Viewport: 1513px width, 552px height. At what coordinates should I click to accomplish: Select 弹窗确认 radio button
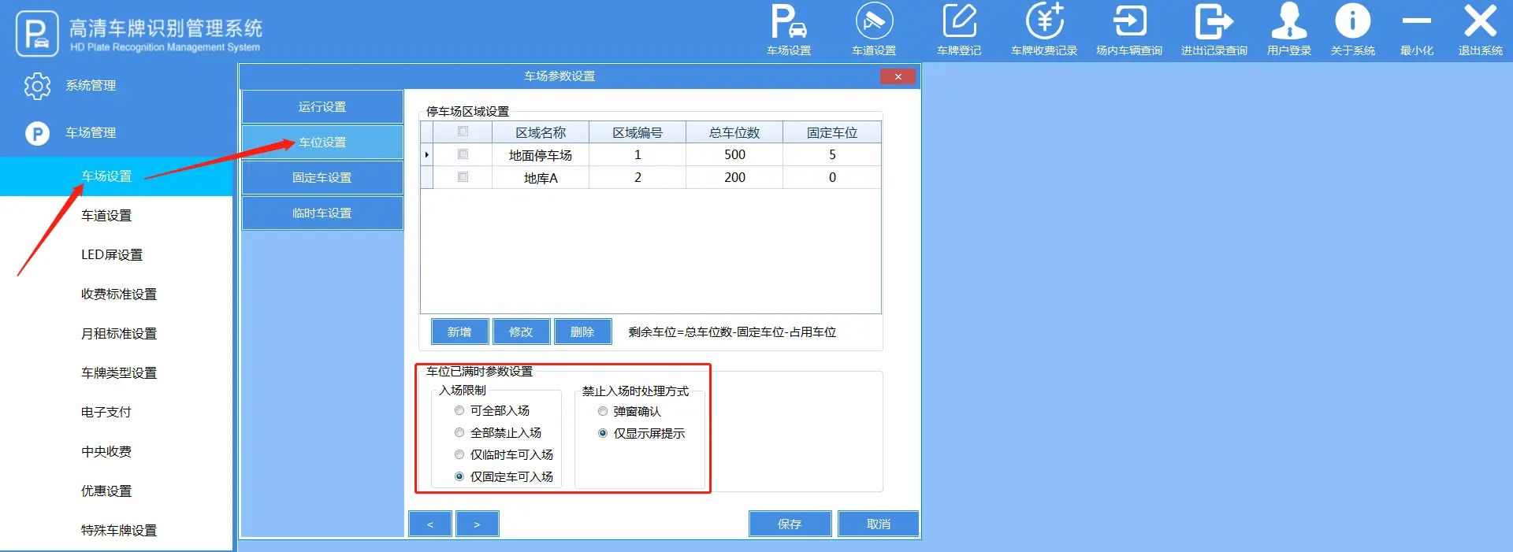click(603, 412)
